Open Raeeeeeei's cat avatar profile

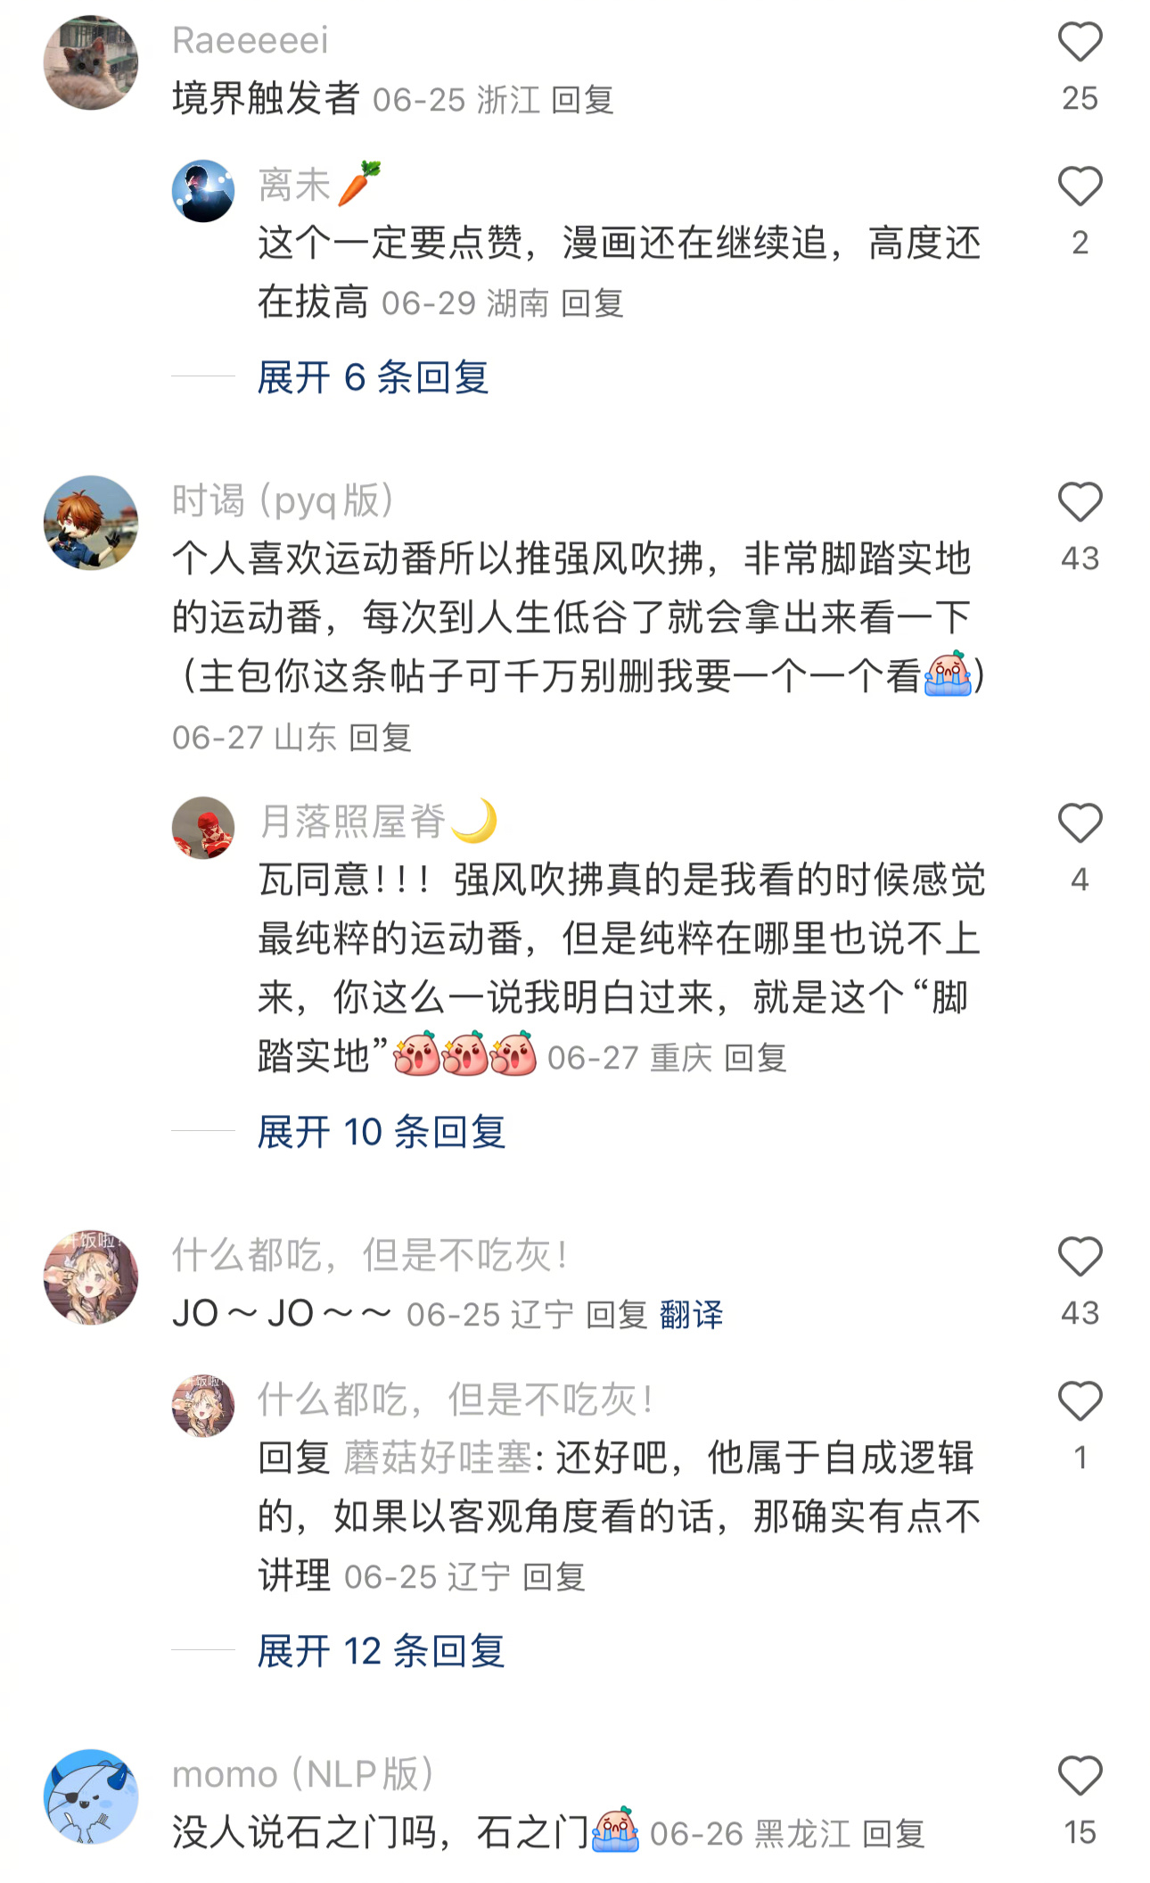point(91,62)
